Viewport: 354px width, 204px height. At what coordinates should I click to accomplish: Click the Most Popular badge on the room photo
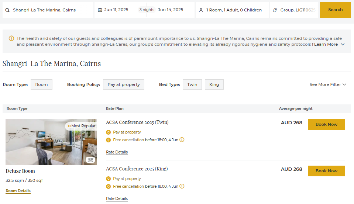coord(81,126)
